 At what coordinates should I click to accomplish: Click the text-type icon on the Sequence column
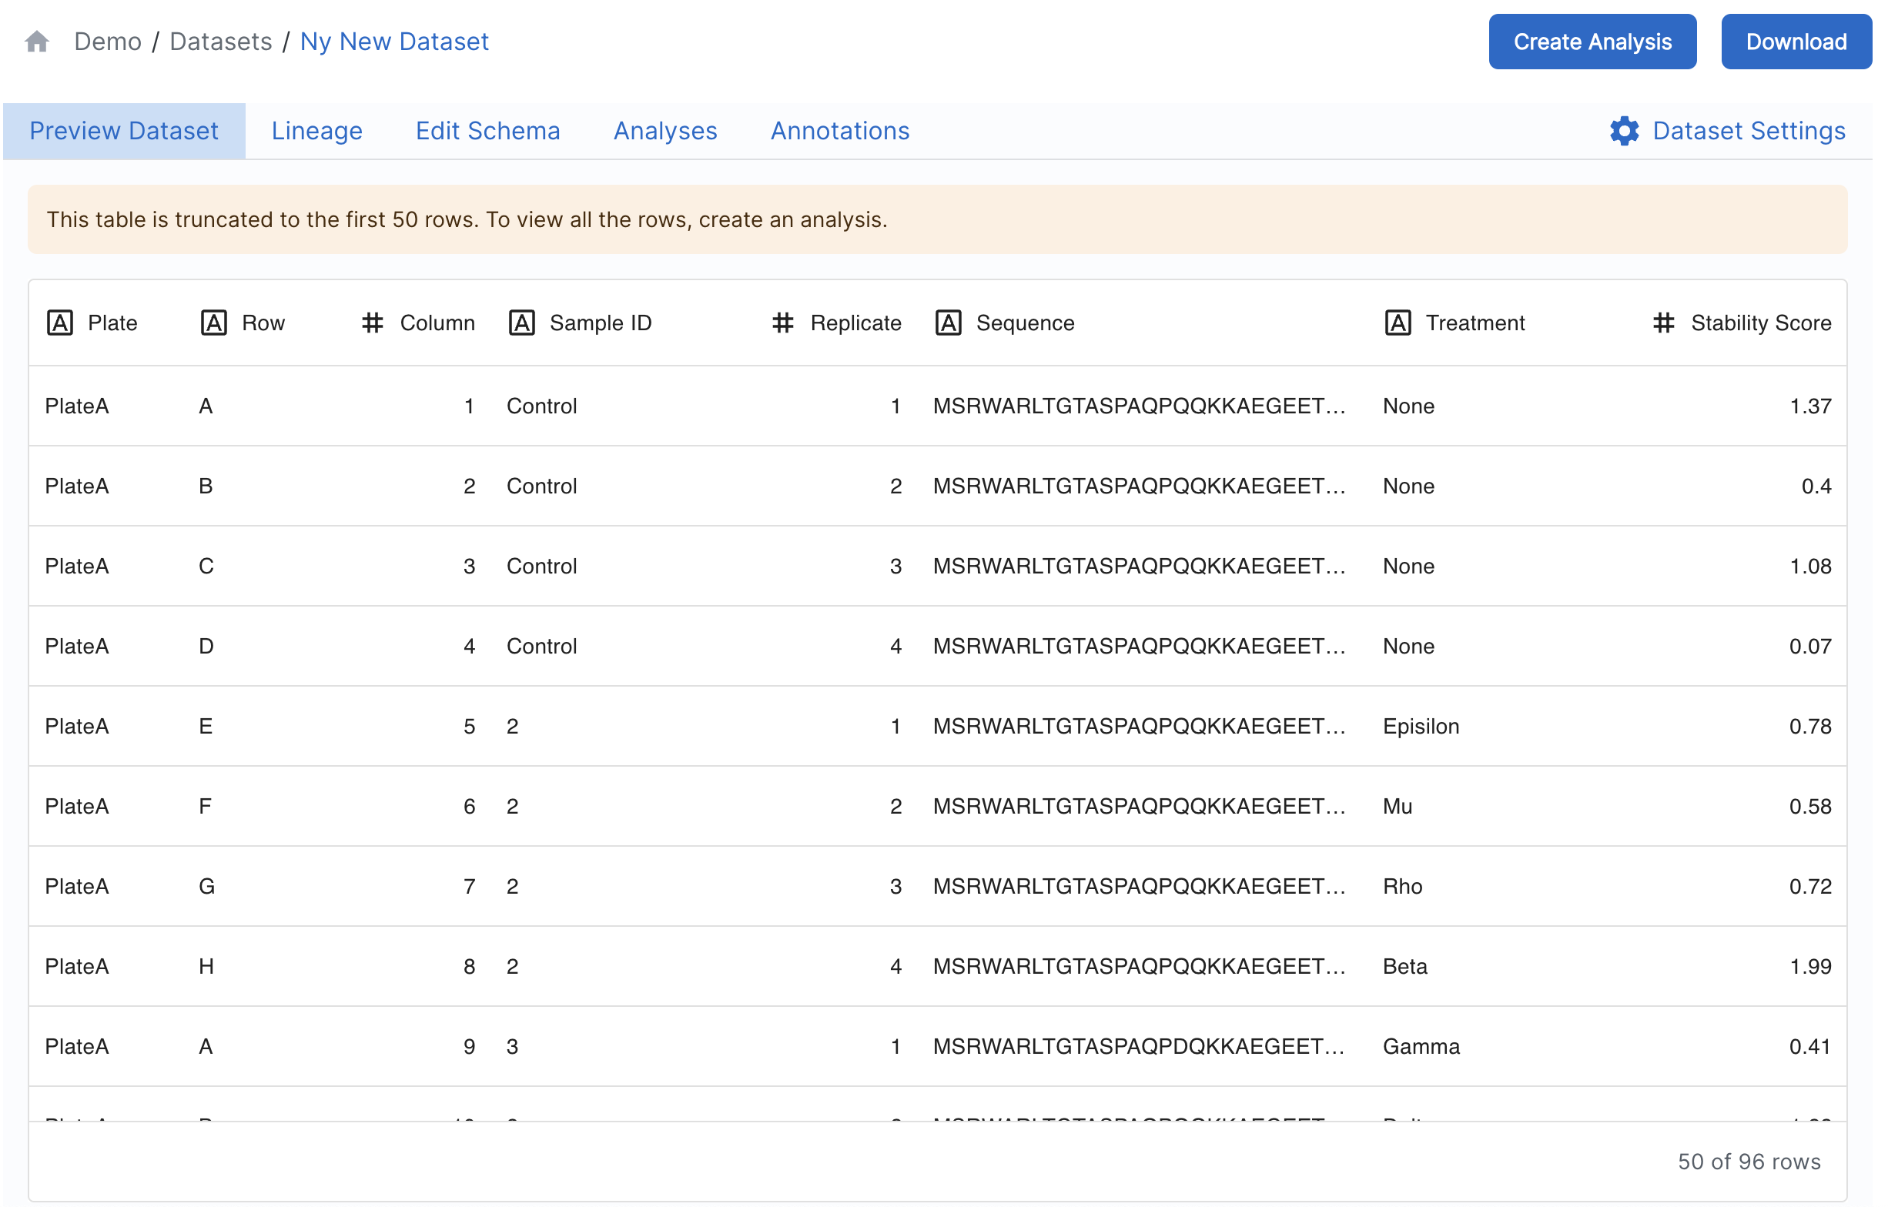pos(949,322)
